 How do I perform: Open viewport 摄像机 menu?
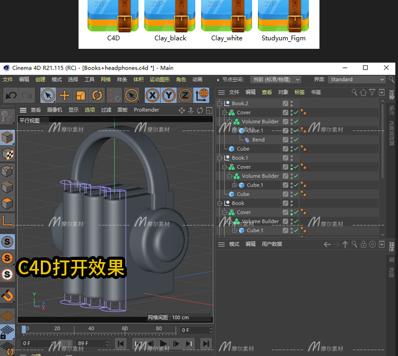[55, 110]
